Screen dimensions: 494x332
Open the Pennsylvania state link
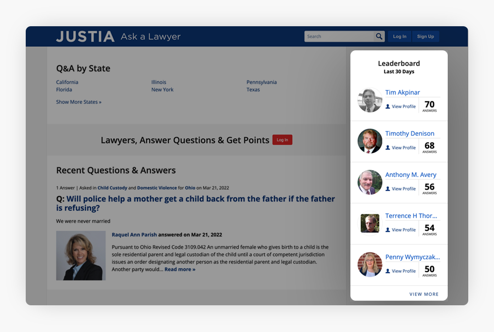tap(261, 82)
